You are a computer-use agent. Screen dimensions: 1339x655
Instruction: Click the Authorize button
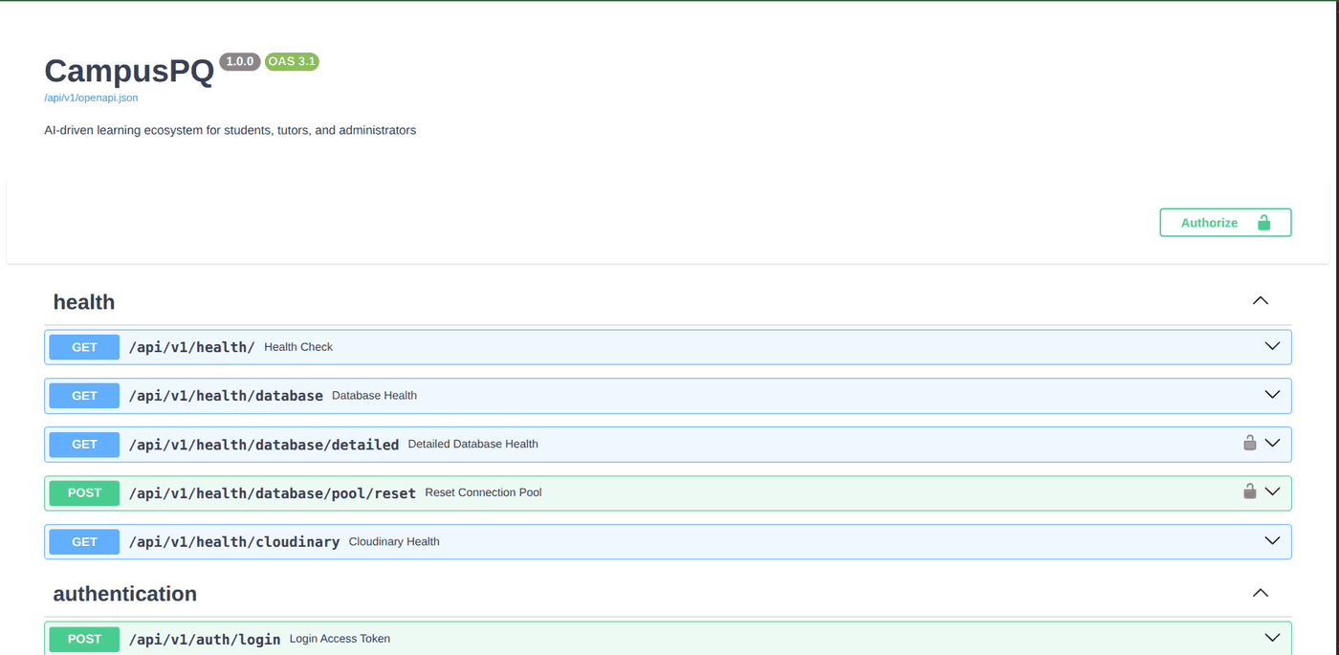tap(1225, 223)
